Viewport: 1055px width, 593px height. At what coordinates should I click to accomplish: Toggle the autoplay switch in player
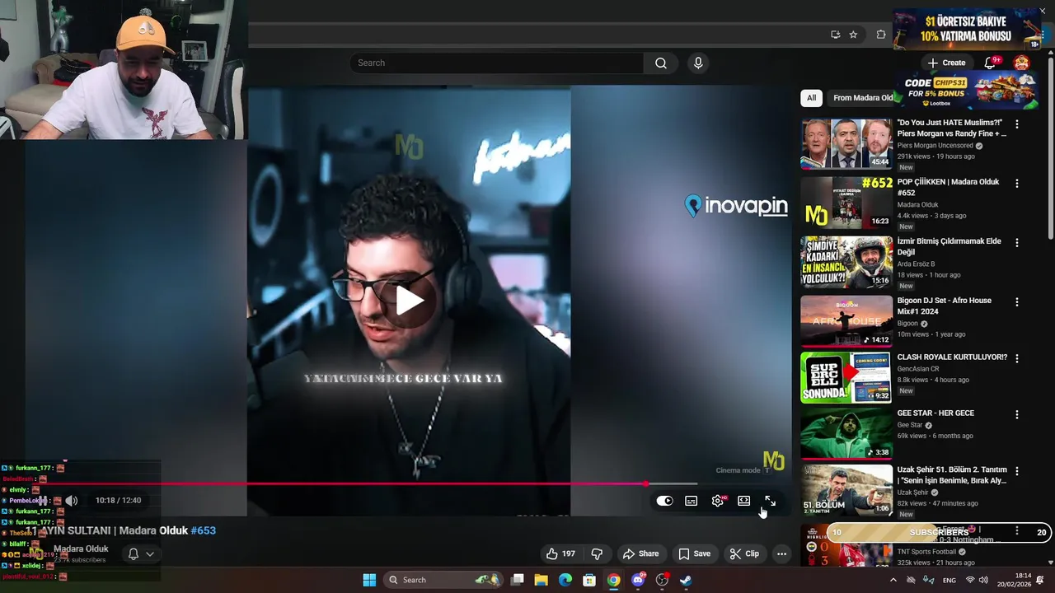pyautogui.click(x=665, y=501)
